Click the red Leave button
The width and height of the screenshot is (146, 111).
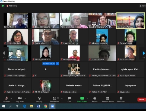tap(142, 99)
